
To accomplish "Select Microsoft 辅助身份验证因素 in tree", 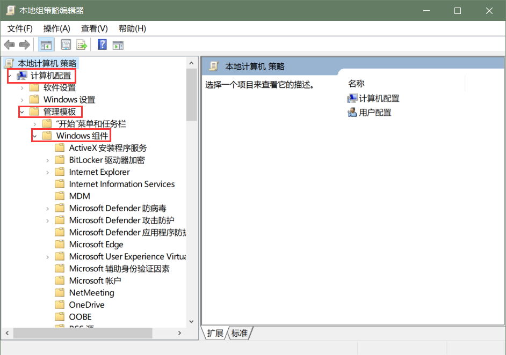I will [119, 269].
